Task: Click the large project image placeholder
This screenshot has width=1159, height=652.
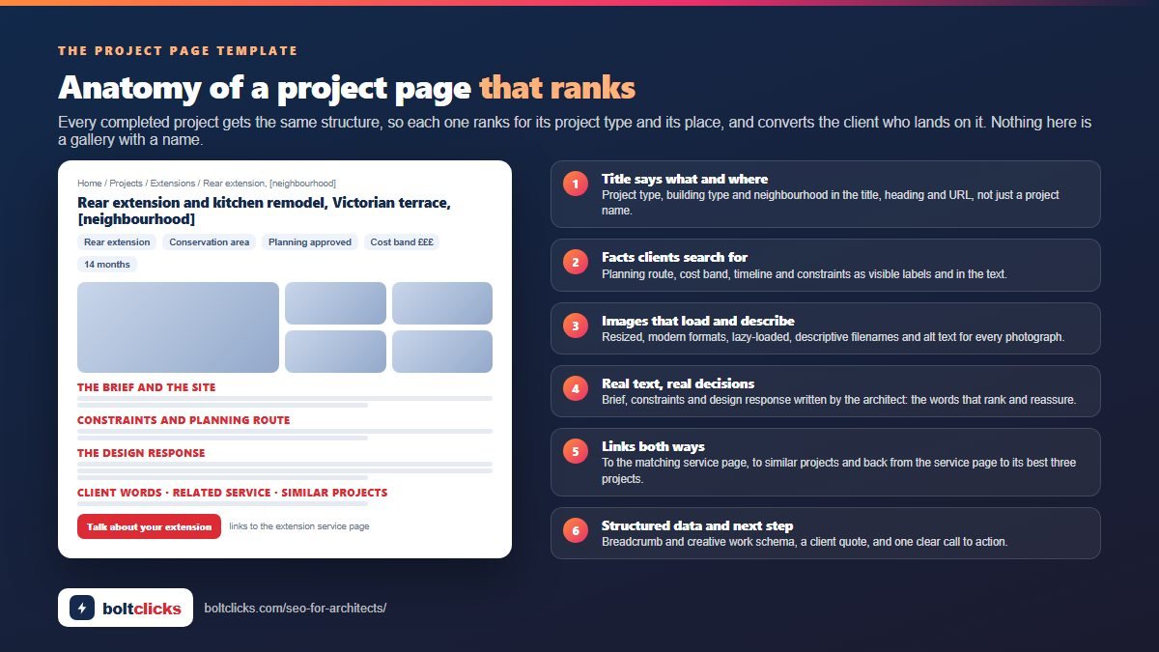Action: pyautogui.click(x=178, y=327)
